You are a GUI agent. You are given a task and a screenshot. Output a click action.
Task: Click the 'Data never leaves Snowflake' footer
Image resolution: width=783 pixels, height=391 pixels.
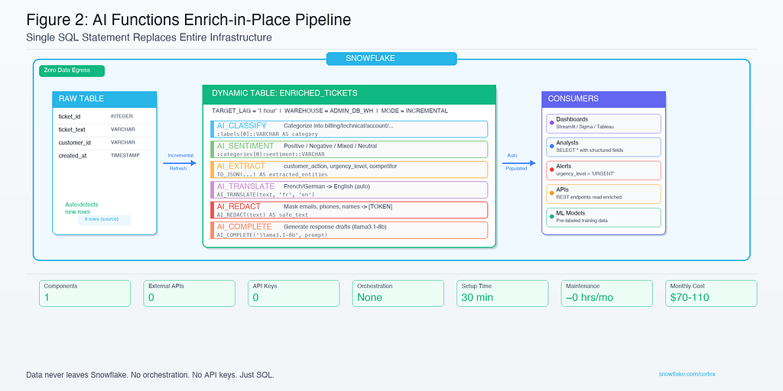pyautogui.click(x=150, y=374)
